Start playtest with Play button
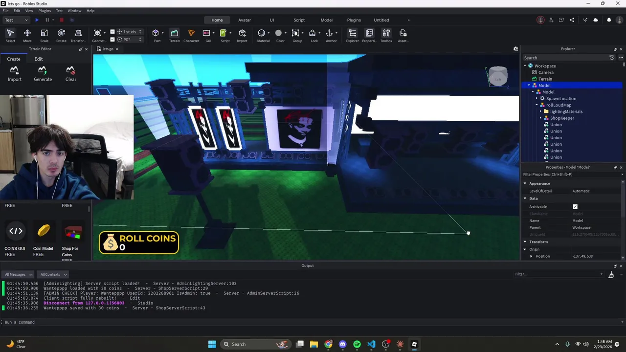626x352 pixels. tap(37, 20)
